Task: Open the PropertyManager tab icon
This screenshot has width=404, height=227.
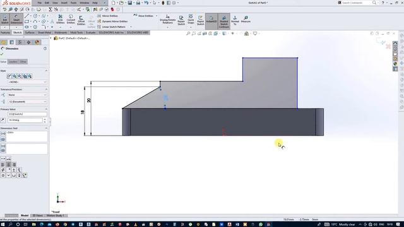Action: [12, 42]
